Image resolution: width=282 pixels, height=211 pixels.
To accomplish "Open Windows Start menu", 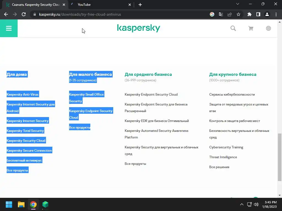I will click(x=9, y=204).
